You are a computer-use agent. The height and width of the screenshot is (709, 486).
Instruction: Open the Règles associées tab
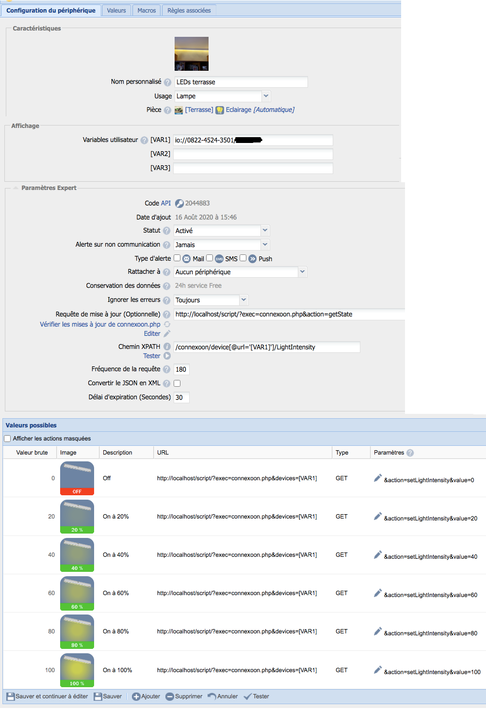coord(189,10)
